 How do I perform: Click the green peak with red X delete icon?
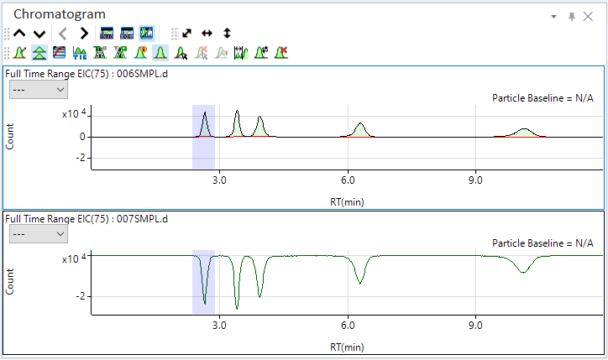281,53
